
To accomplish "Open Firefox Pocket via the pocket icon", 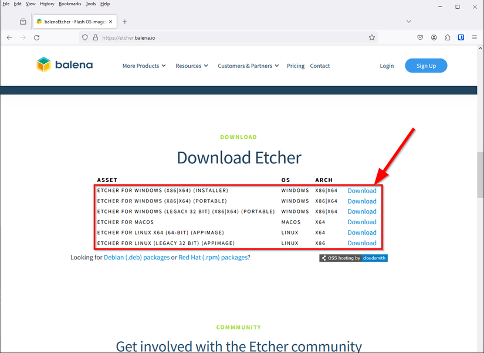I will (420, 36).
